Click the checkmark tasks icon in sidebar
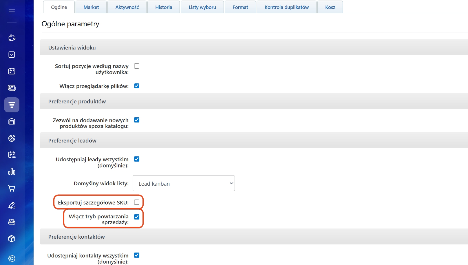This screenshot has height=265, width=468. (12, 55)
